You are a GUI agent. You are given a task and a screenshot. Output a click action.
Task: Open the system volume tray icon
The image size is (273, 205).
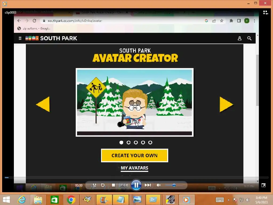(x=248, y=200)
